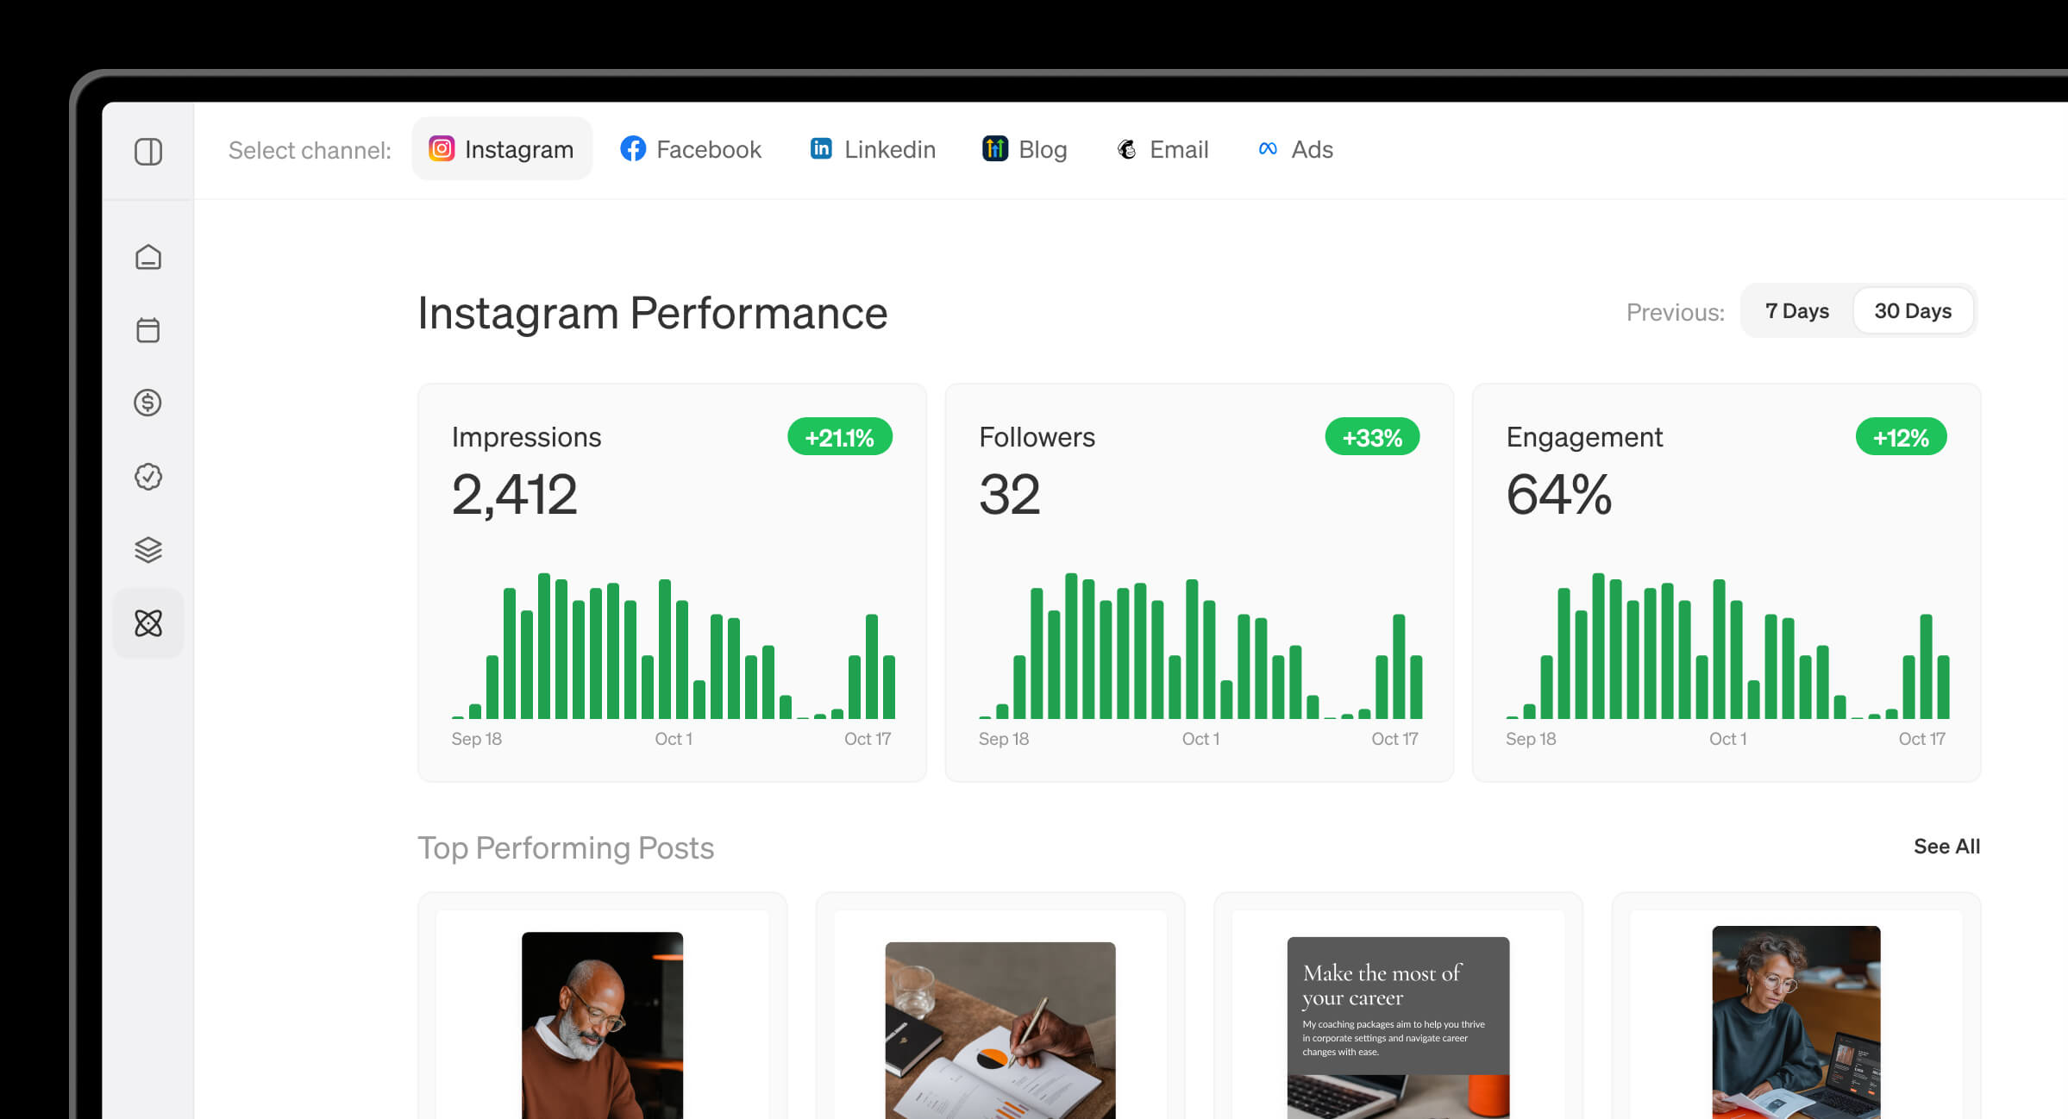Open the stacked layers sidebar icon

148,550
